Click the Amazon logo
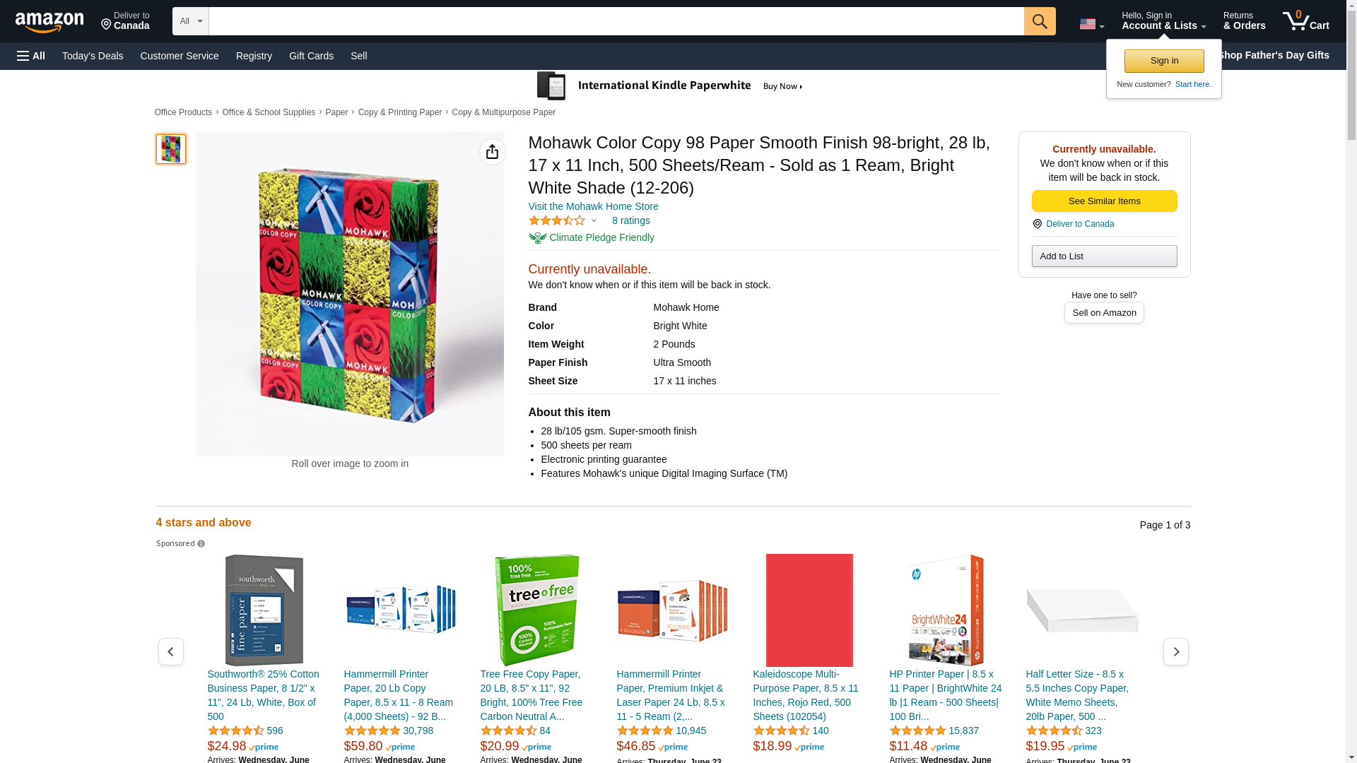1357x763 pixels. point(49,22)
